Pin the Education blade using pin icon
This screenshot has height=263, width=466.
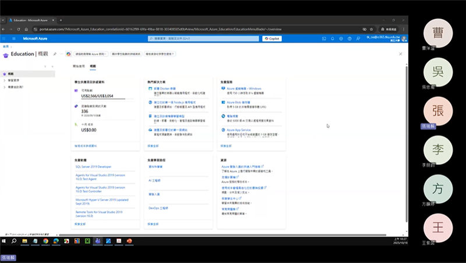click(x=55, y=54)
